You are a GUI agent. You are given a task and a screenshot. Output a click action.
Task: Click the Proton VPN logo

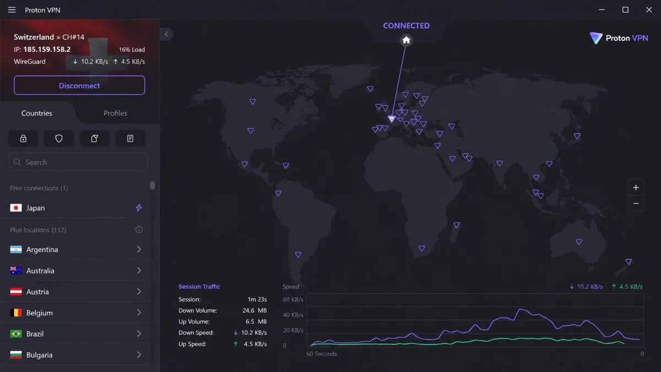tap(619, 38)
